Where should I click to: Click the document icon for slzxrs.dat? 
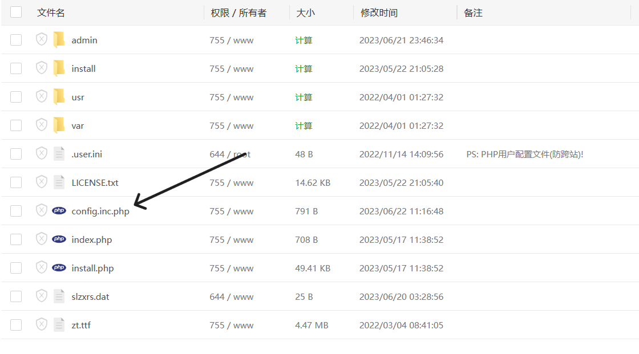pyautogui.click(x=59, y=296)
